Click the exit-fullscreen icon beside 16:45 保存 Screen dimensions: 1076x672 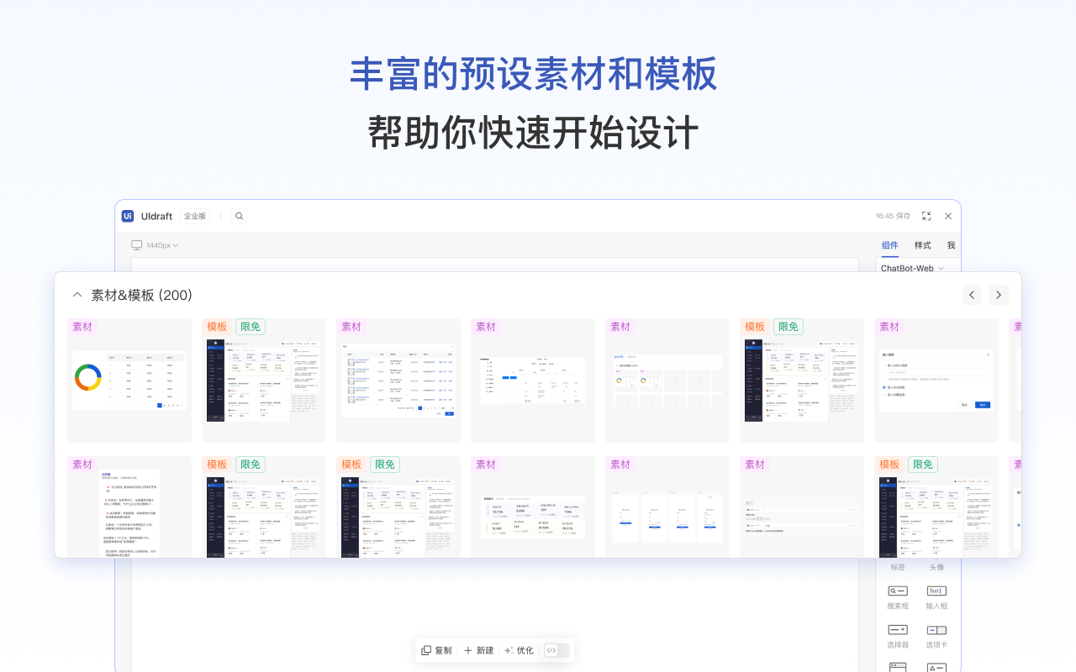(926, 216)
